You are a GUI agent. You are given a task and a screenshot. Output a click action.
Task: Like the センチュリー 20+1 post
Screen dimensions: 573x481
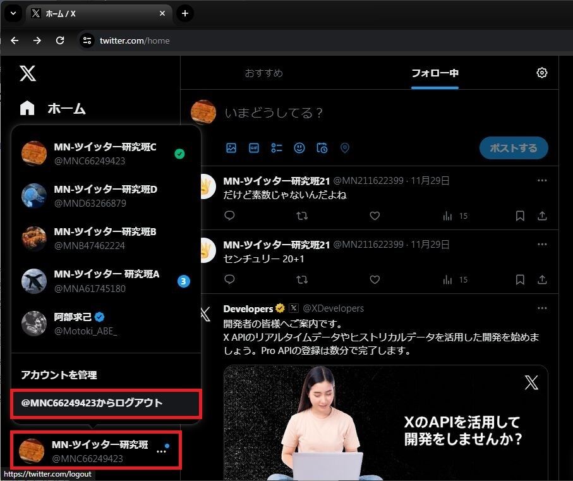375,279
